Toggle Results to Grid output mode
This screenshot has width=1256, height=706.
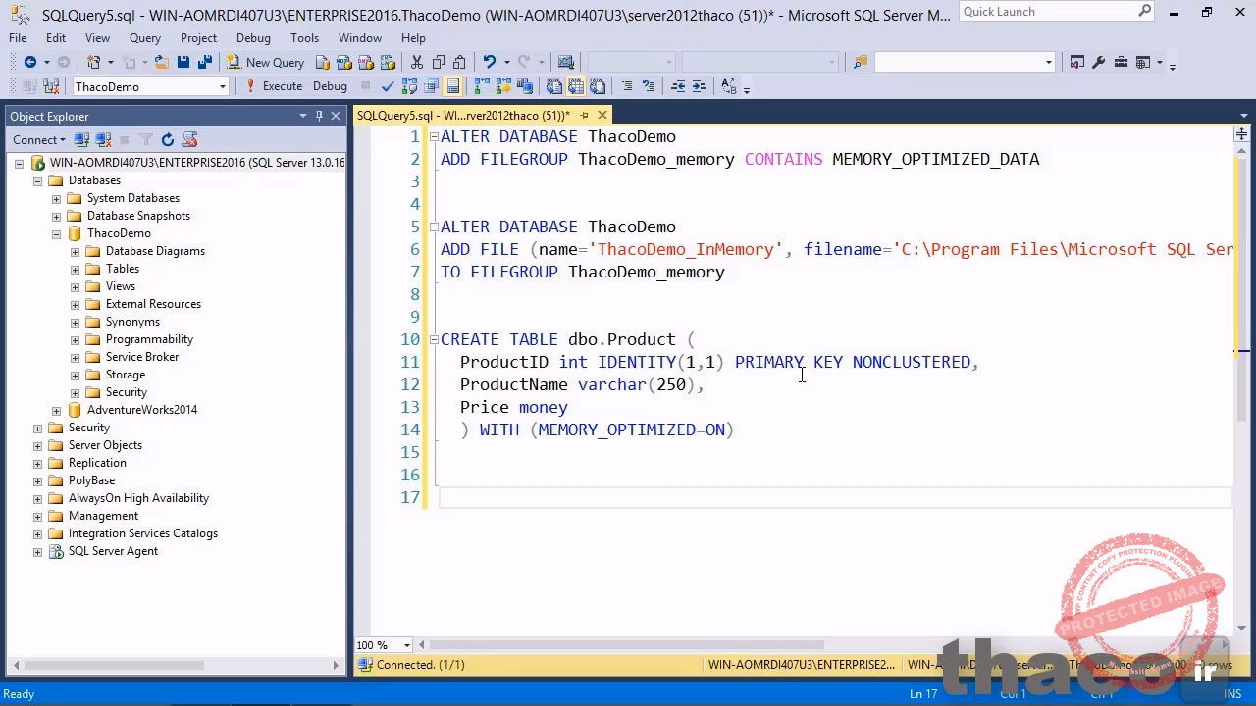[576, 86]
